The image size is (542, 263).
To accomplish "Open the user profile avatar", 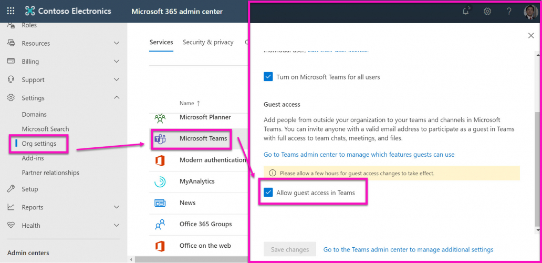I will 530,12.
